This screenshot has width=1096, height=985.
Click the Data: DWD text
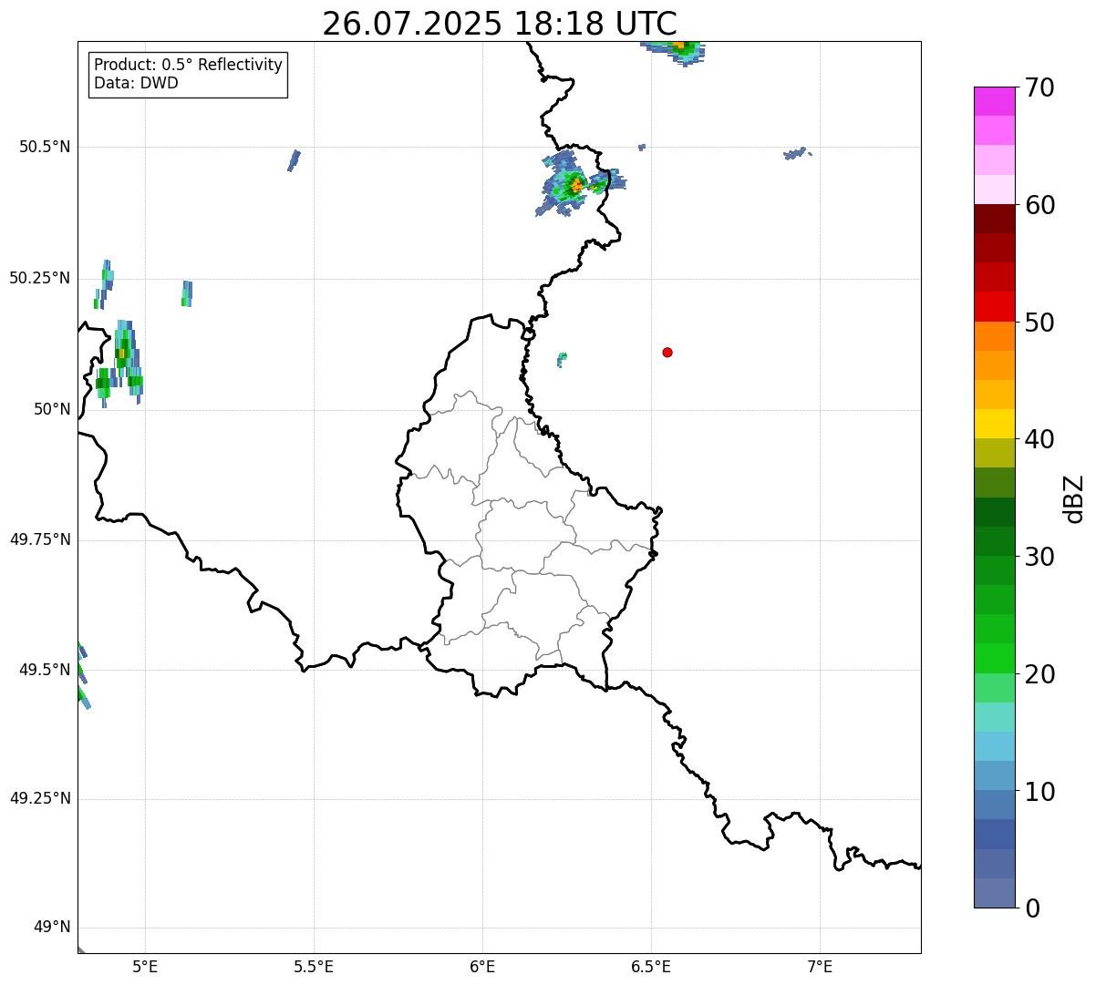(136, 83)
